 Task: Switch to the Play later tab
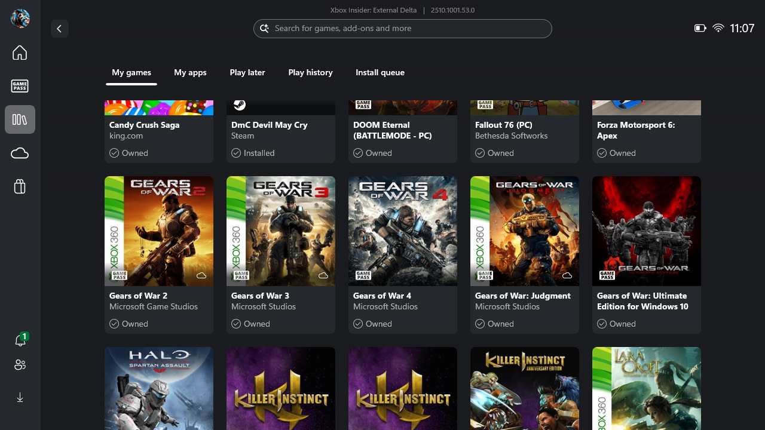coord(247,72)
